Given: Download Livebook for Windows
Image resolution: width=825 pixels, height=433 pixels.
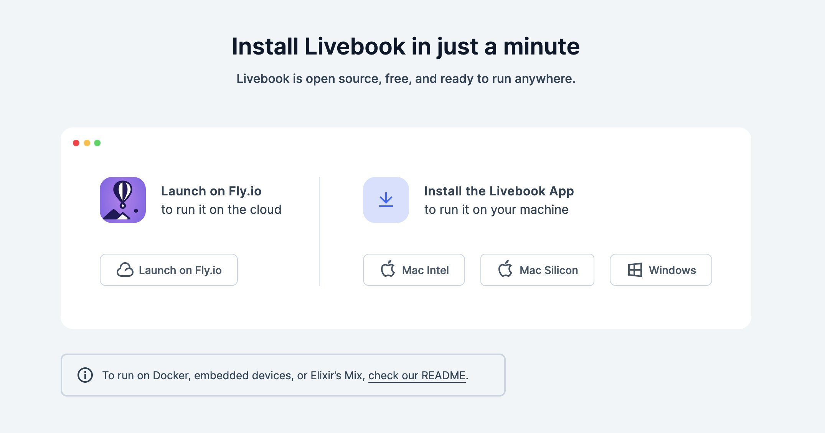Looking at the screenshot, I should point(660,270).
